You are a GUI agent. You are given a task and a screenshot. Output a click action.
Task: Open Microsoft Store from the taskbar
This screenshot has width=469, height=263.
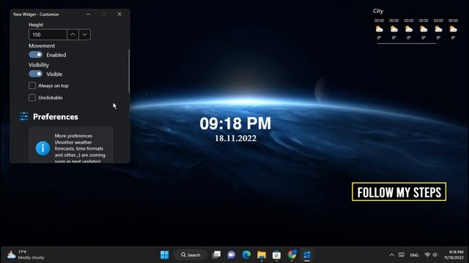[277, 255]
